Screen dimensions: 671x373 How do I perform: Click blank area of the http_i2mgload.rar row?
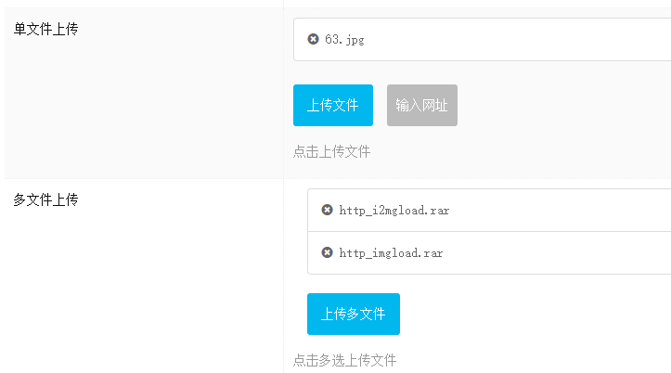tap(556, 210)
